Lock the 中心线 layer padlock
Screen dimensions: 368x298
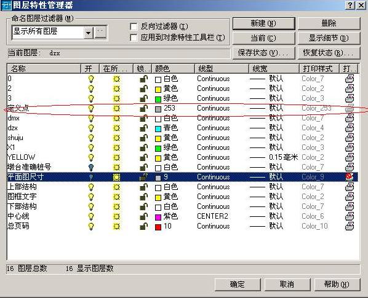click(x=143, y=216)
